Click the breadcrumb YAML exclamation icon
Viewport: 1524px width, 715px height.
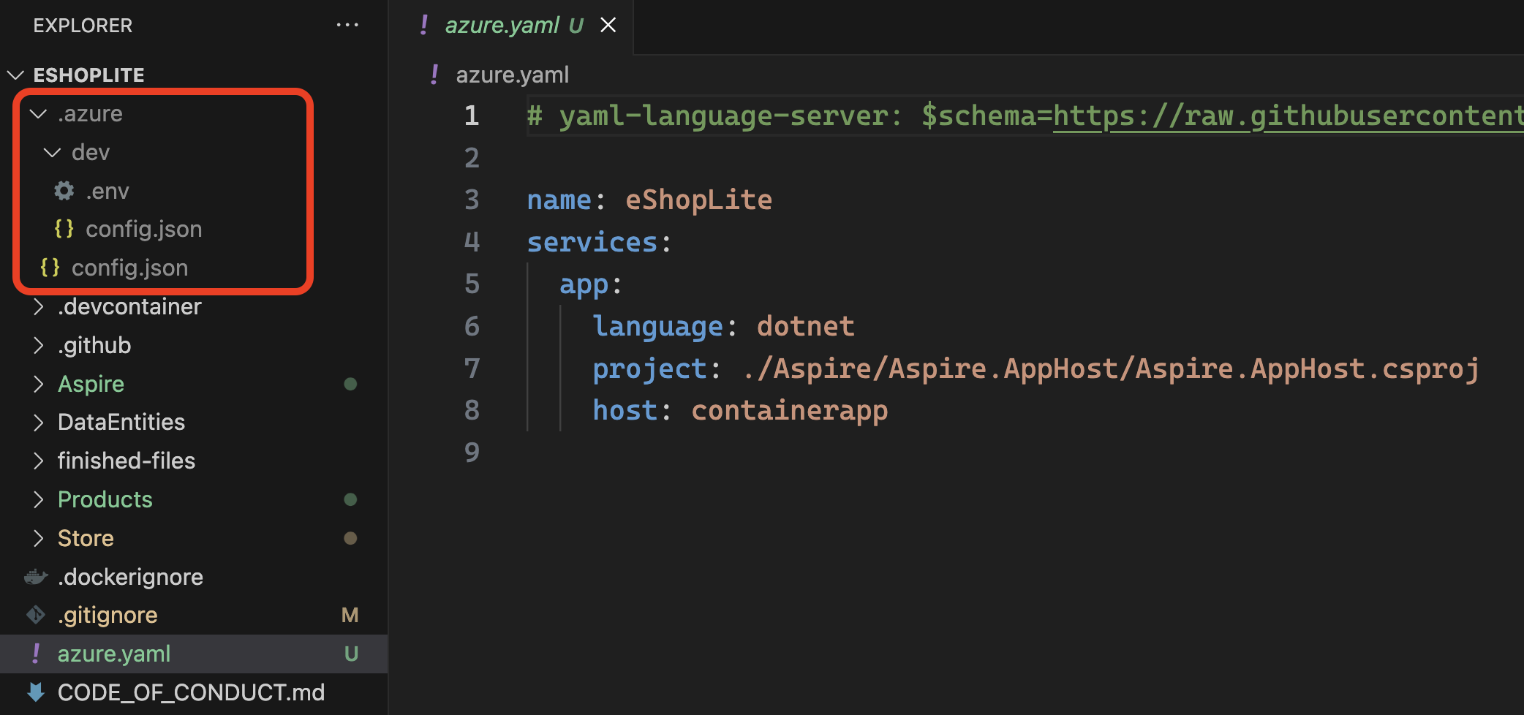tap(434, 75)
